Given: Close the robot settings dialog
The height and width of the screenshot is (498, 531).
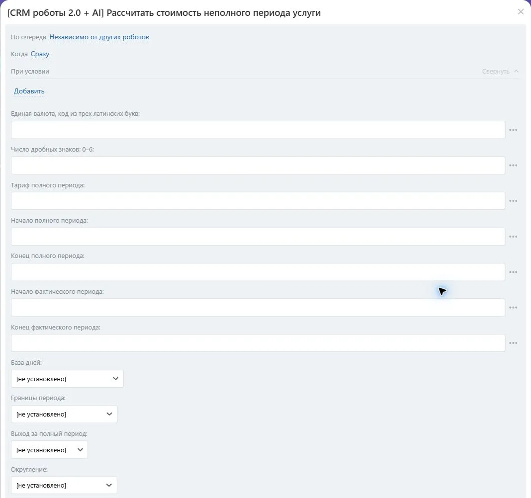Looking at the screenshot, I should pos(521,12).
